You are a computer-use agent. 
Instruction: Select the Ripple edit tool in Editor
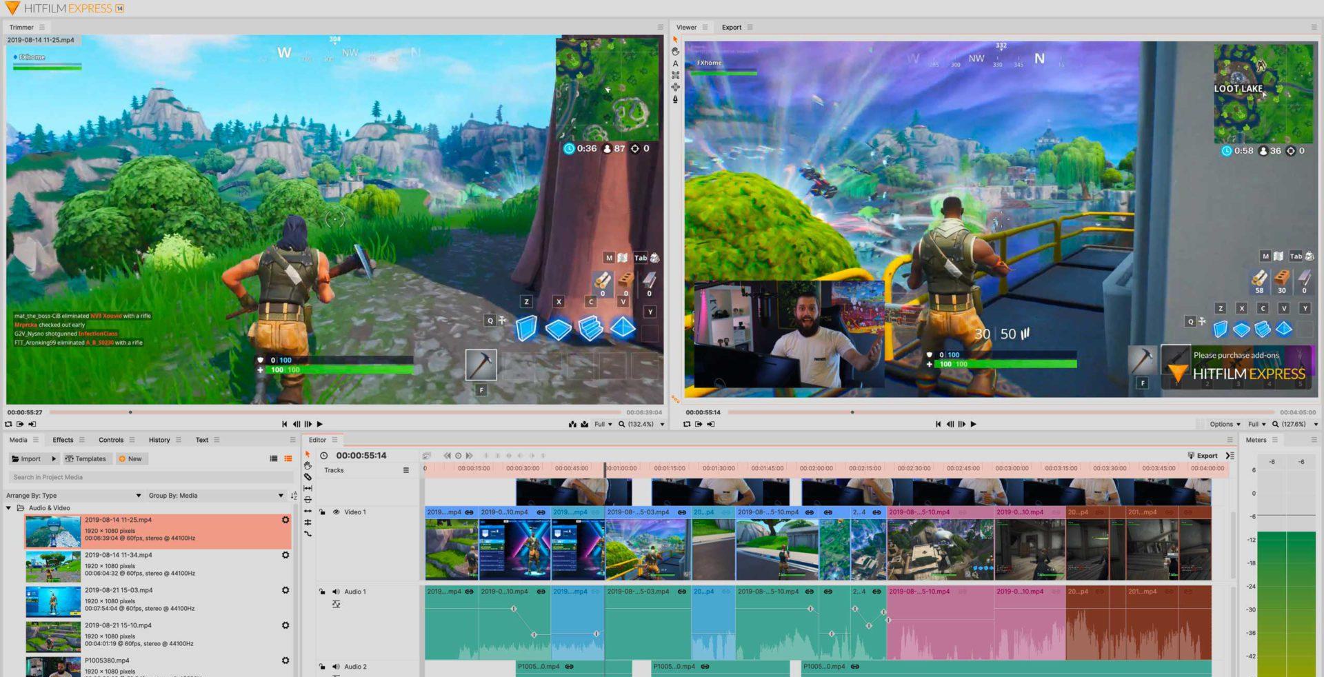click(x=308, y=511)
